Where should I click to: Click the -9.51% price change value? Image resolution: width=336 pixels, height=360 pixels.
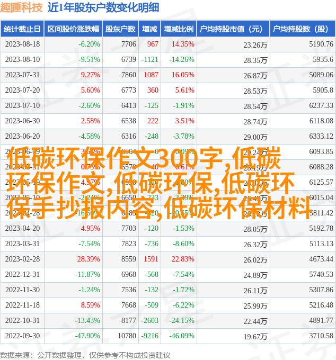pos(89,59)
